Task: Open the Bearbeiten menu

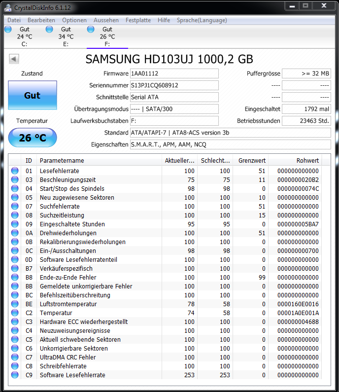Action: pyautogui.click(x=41, y=20)
